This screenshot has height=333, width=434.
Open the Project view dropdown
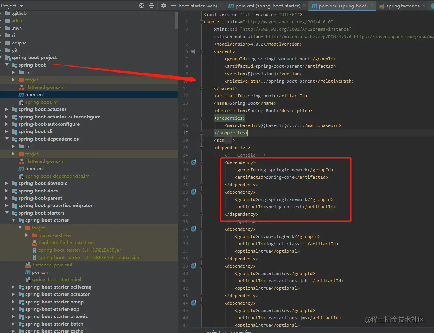point(21,6)
